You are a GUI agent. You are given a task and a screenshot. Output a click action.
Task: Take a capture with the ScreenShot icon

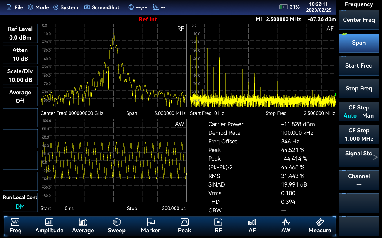click(87, 7)
